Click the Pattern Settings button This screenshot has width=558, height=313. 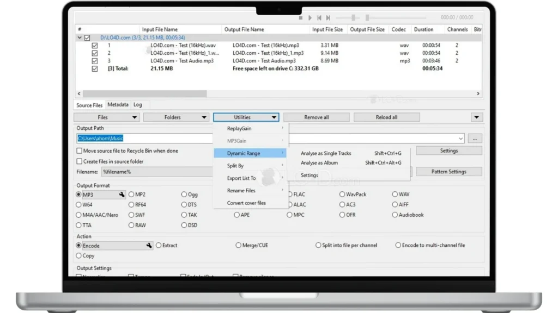(448, 172)
